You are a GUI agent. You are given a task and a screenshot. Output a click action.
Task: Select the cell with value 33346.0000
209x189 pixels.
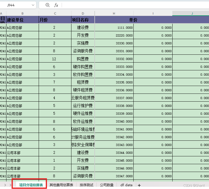pos(114,168)
